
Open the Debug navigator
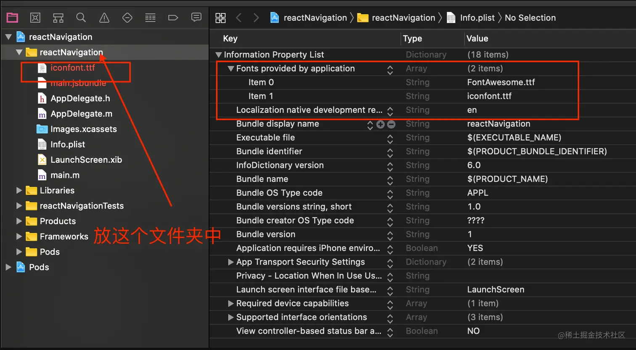click(150, 18)
